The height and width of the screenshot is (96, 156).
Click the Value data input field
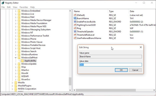tap(110, 65)
